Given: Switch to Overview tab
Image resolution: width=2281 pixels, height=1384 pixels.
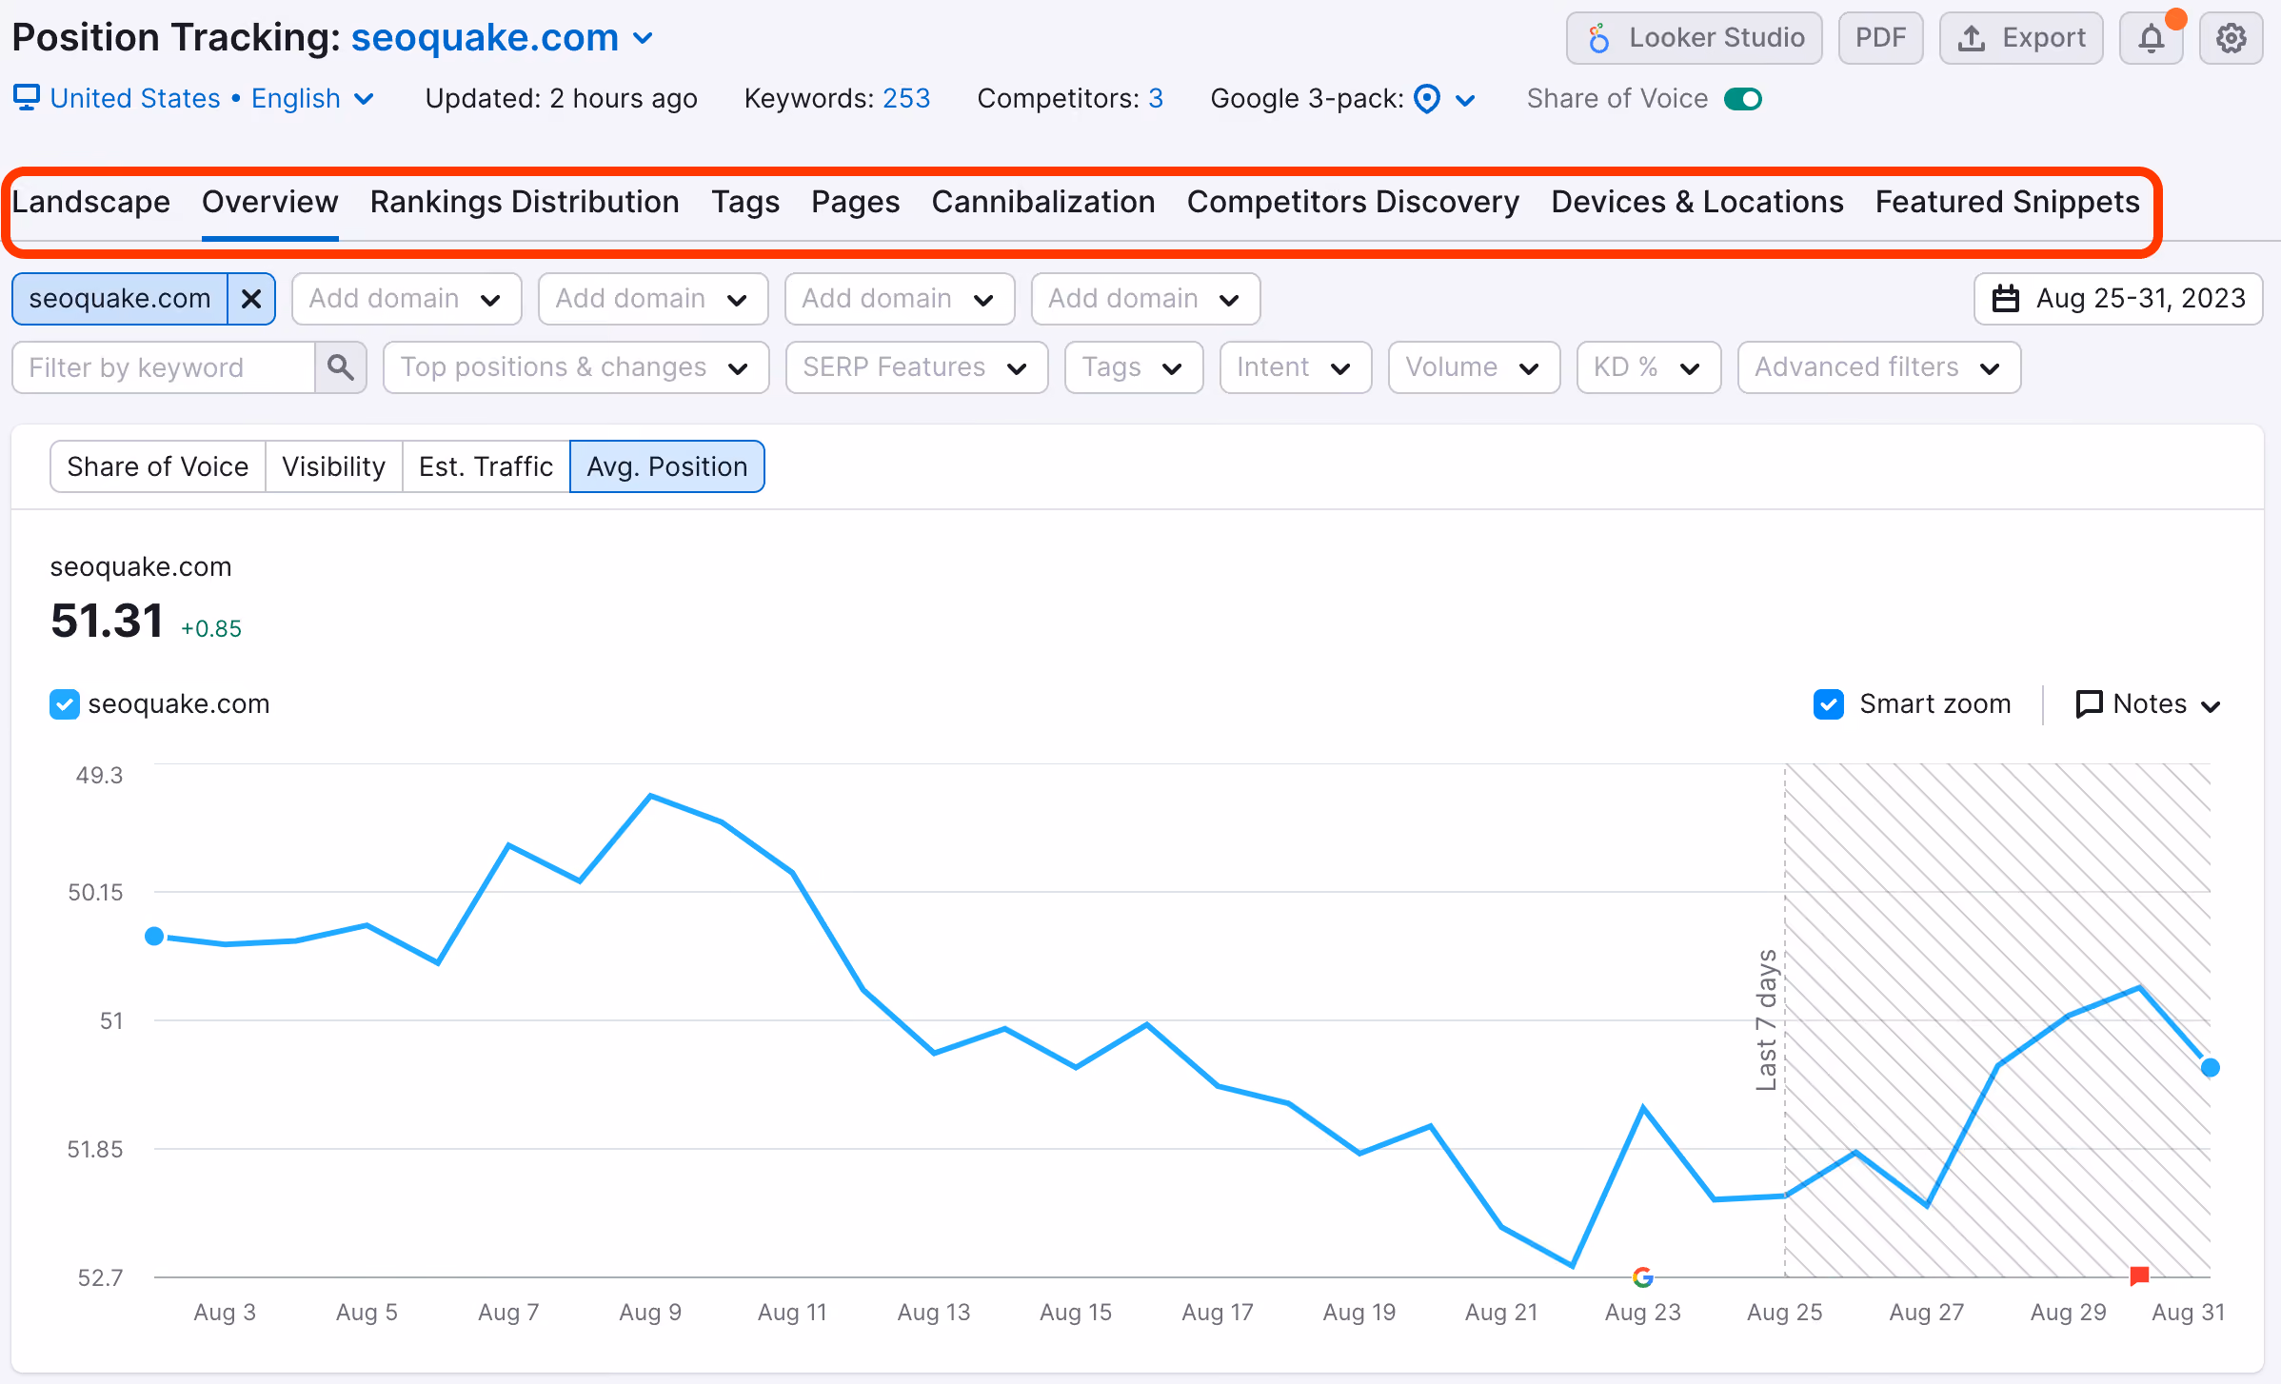Looking at the screenshot, I should (270, 202).
